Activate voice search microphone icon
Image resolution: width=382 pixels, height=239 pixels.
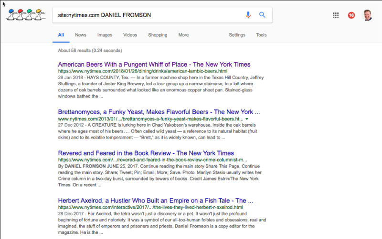coord(248,15)
